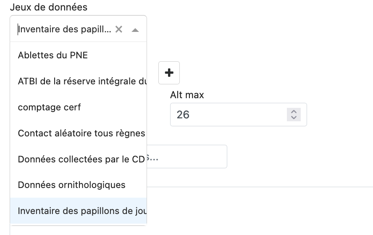Collapse the Jeux de données dropdown arrow
This screenshot has height=235, width=373.
pos(135,30)
